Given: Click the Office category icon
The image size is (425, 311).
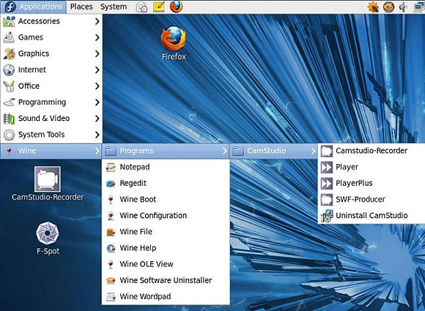Looking at the screenshot, I should [x=9, y=86].
